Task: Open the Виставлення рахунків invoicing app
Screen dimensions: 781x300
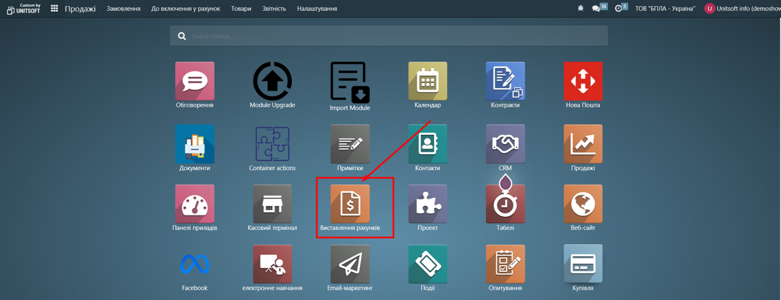Action: [x=350, y=204]
